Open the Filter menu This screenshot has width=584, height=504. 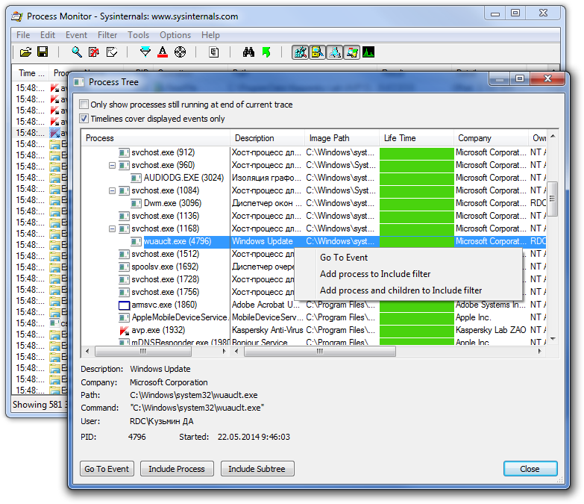point(107,35)
